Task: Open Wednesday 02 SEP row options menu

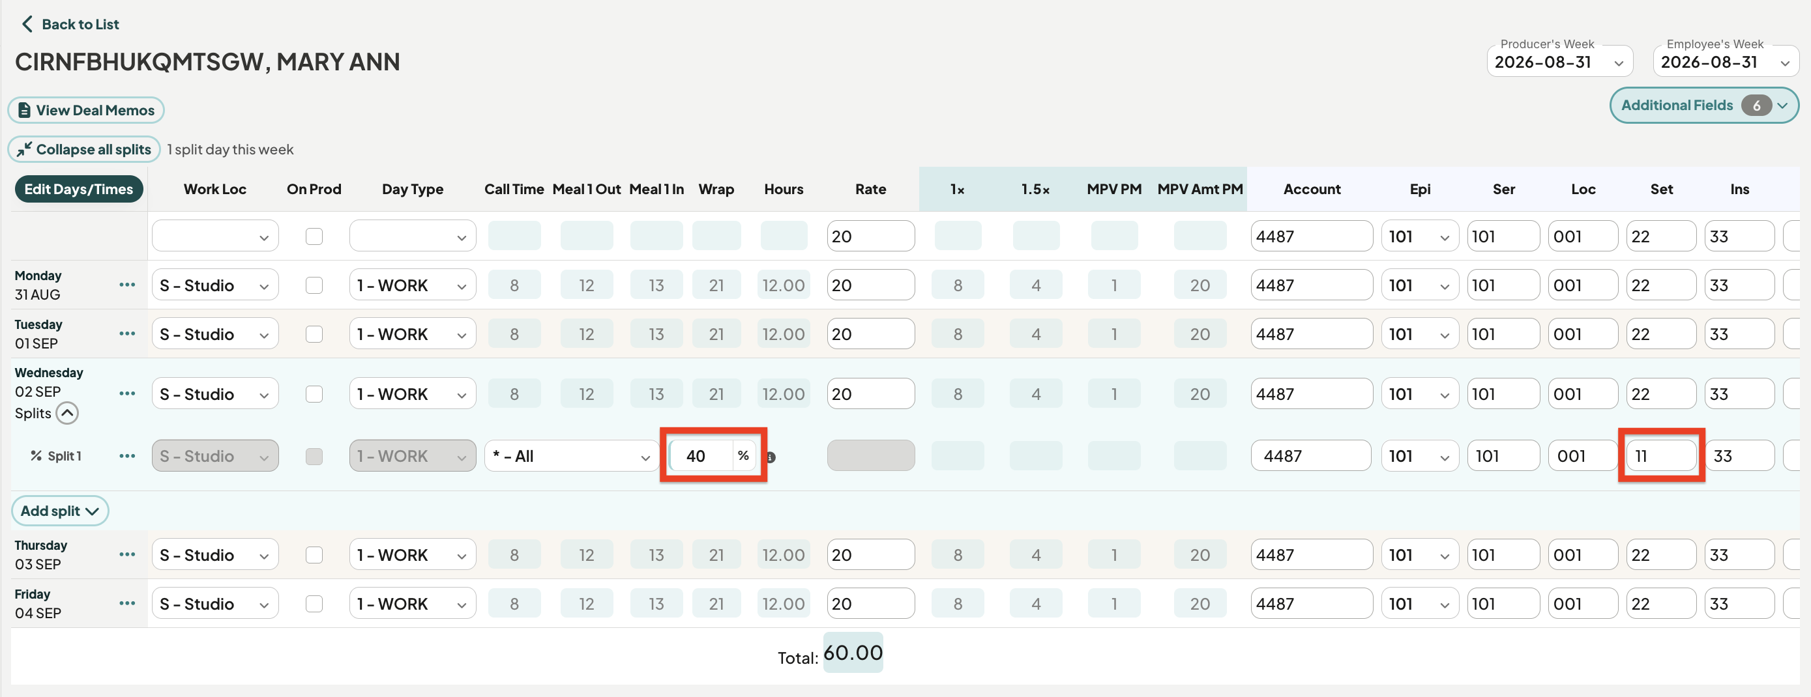Action: pyautogui.click(x=127, y=393)
